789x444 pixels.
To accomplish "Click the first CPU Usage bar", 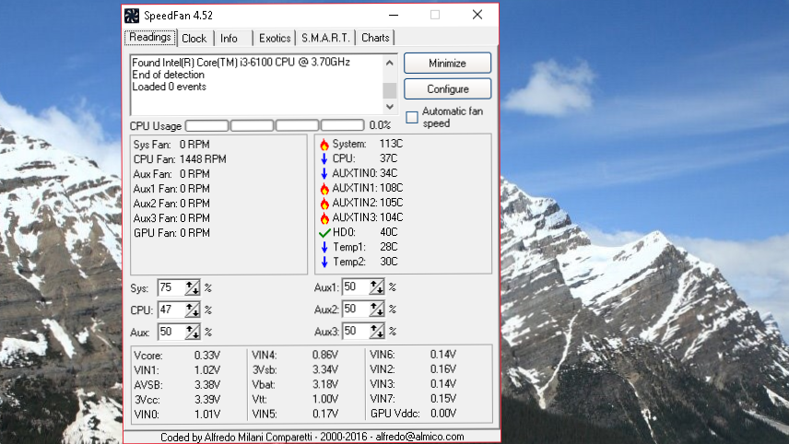I will [x=206, y=125].
